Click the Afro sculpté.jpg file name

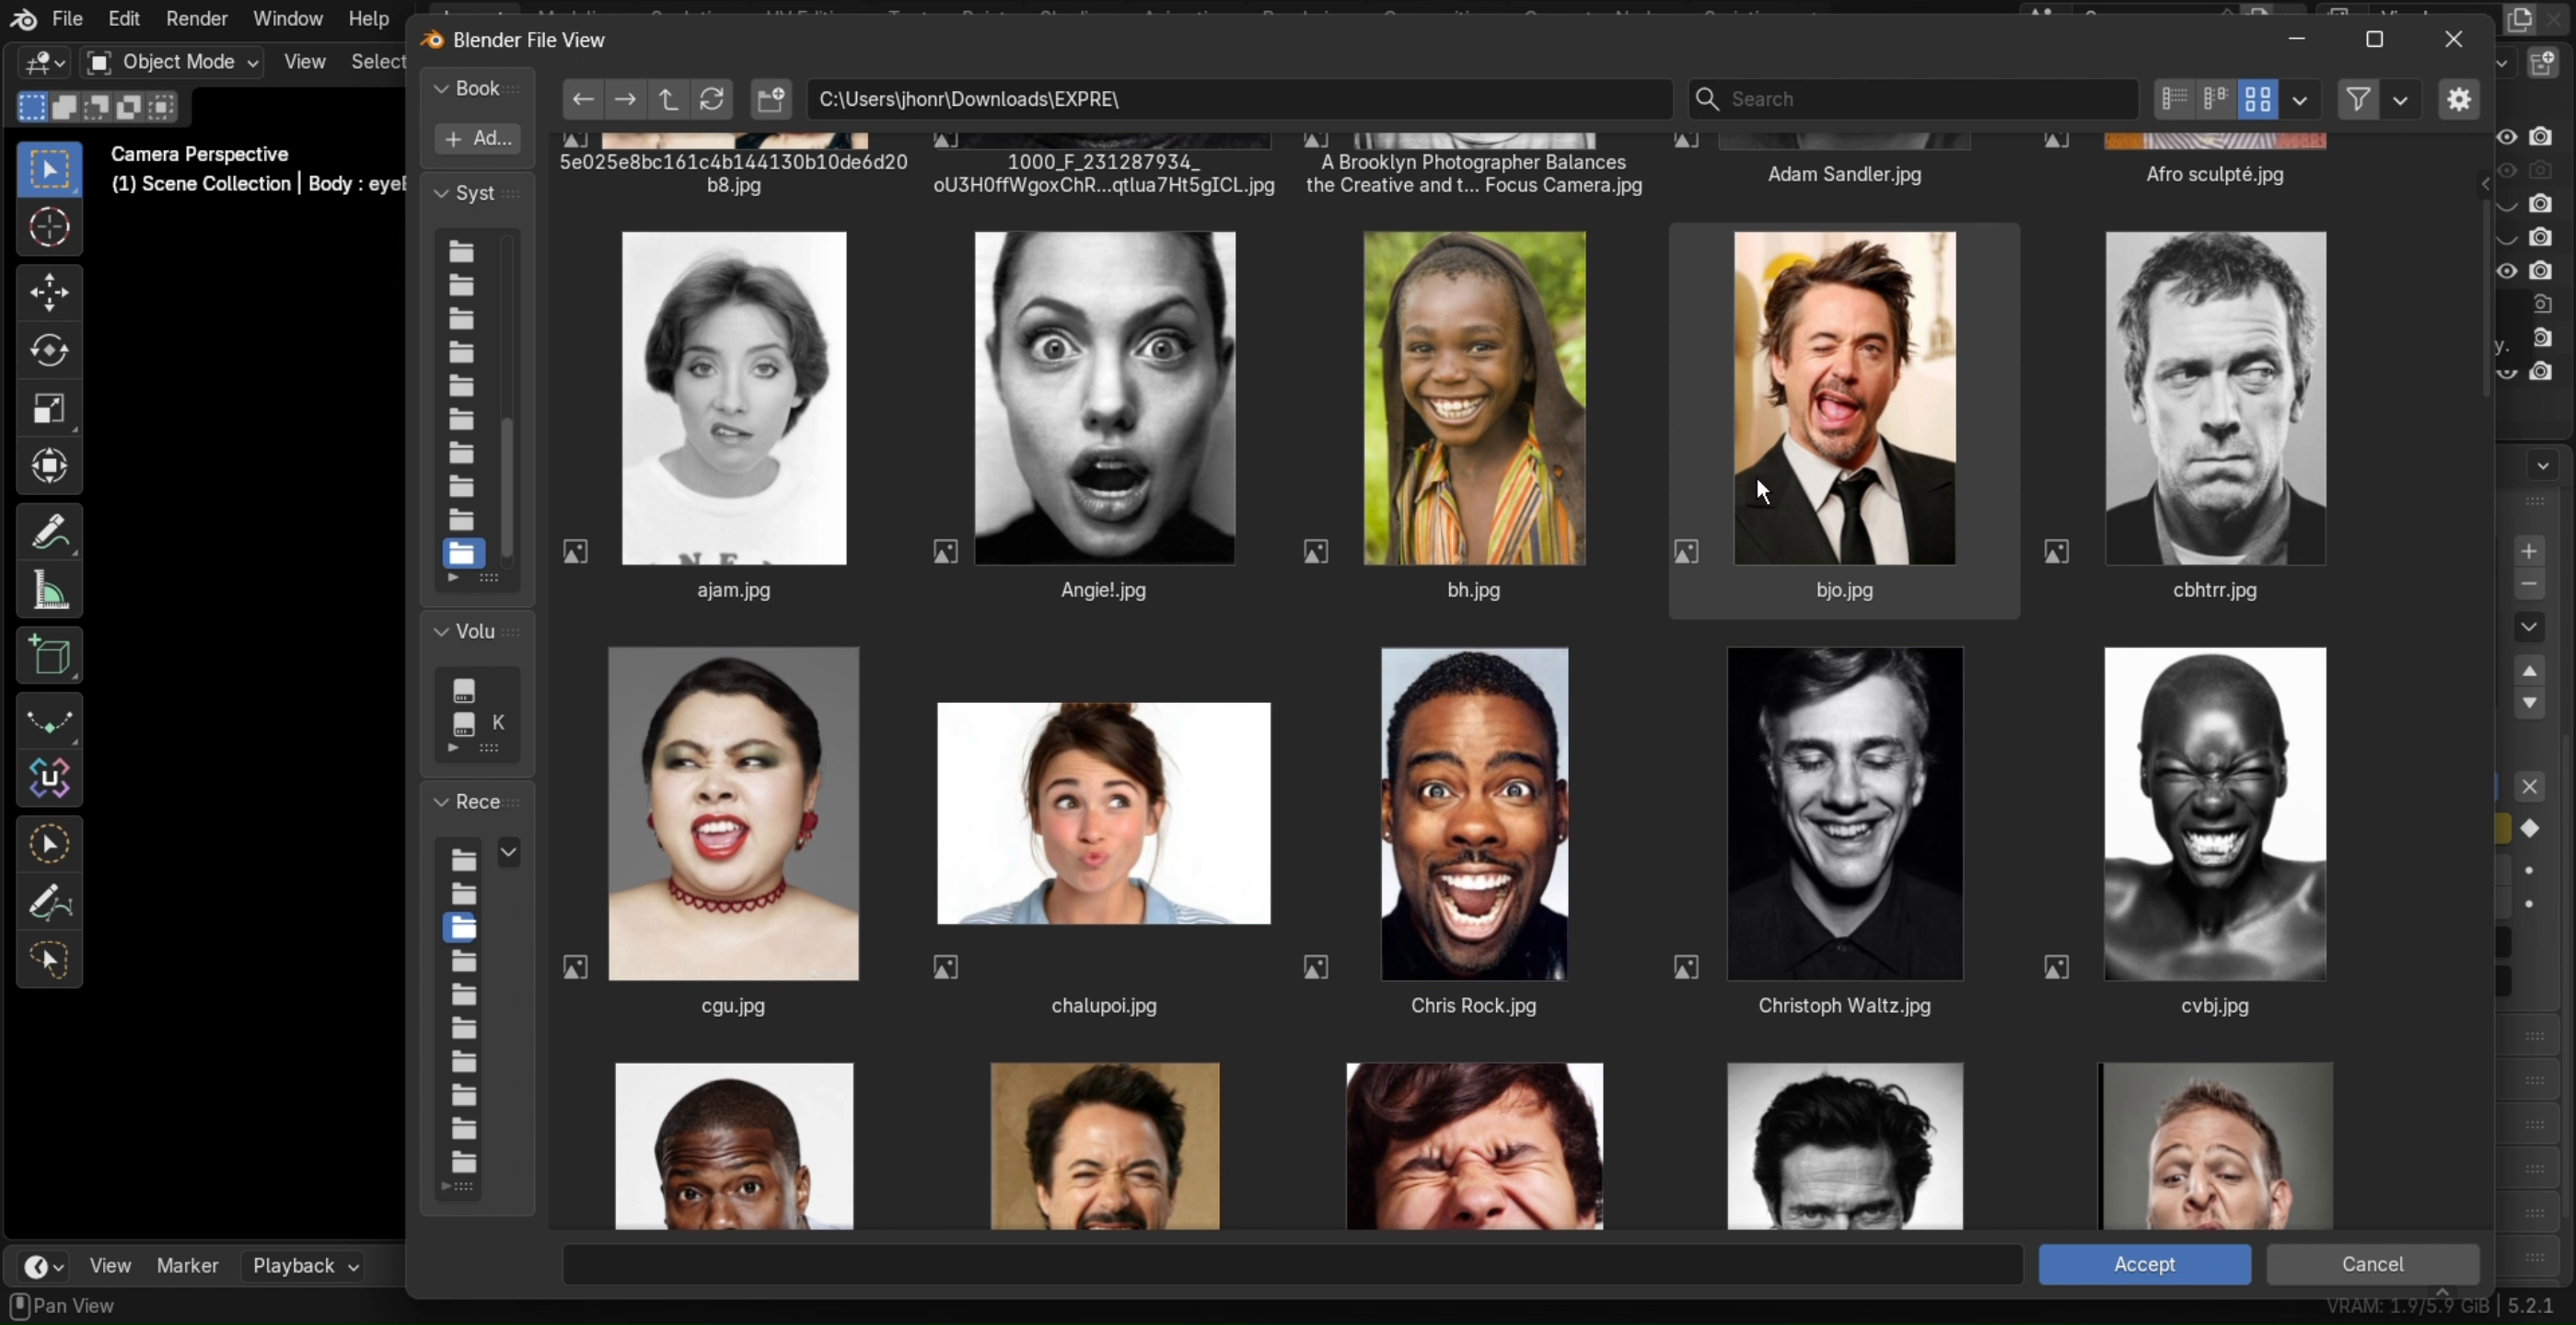(x=2215, y=175)
